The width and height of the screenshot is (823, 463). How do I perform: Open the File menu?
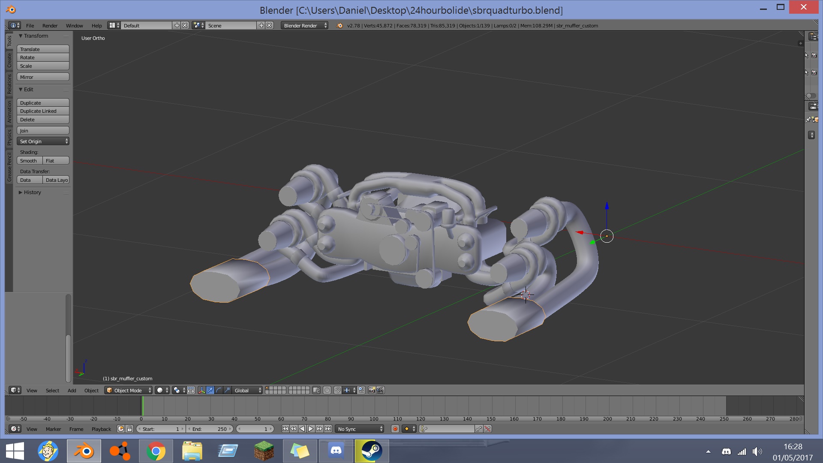pyautogui.click(x=30, y=25)
